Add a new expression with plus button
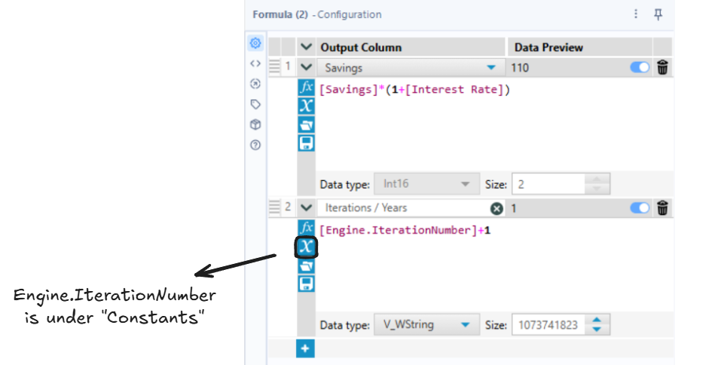This screenshot has width=721, height=365. click(x=305, y=349)
